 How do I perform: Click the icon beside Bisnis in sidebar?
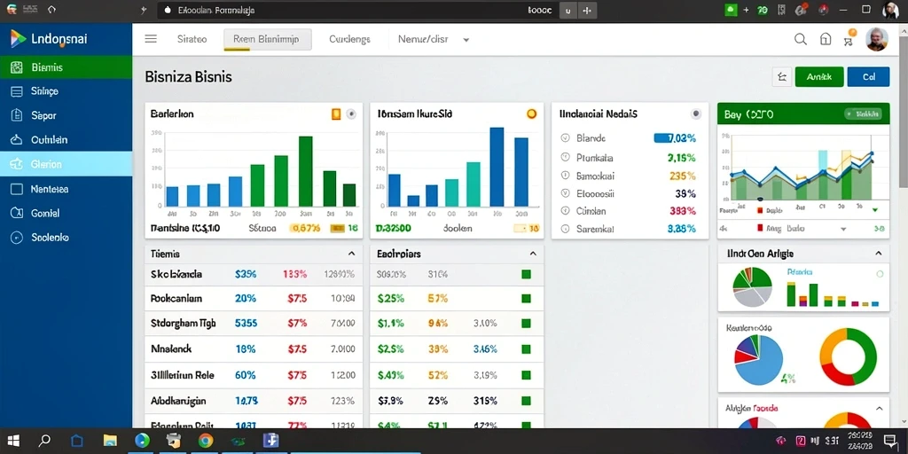[16, 67]
